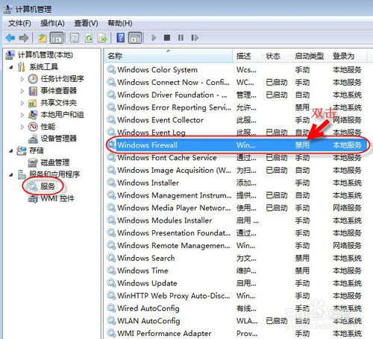Screen dimensions: 373x339
Task: Select Device Manager (设备管理器) icon in tree
Action: (x=33, y=139)
